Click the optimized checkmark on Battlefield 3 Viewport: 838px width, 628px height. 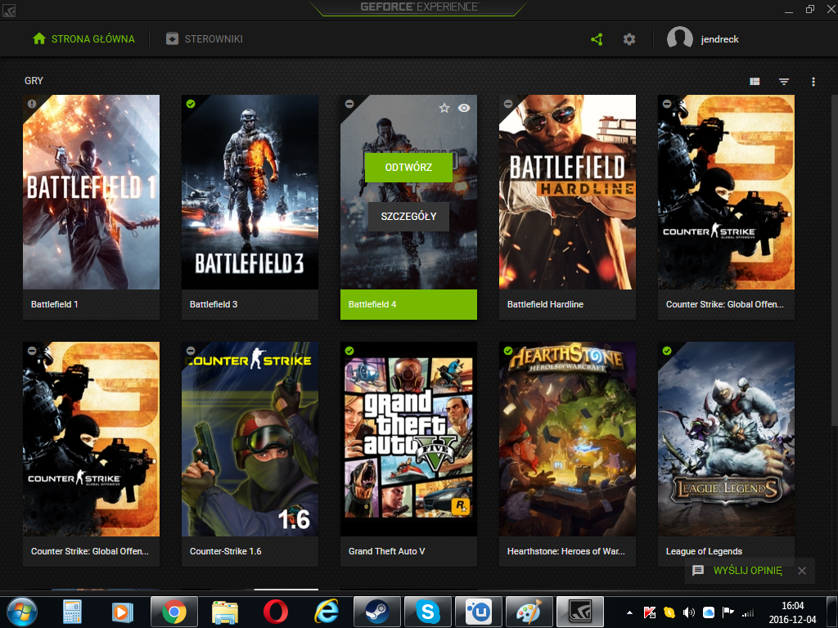(x=191, y=104)
